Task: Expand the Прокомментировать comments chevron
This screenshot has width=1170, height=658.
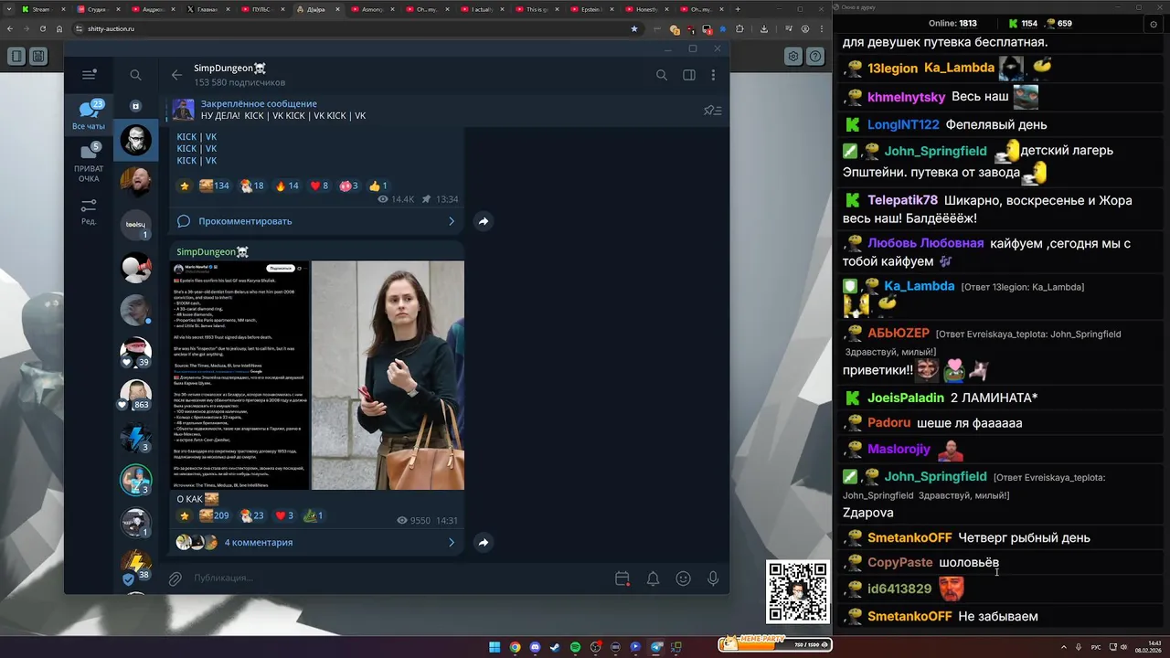Action: [x=451, y=221]
